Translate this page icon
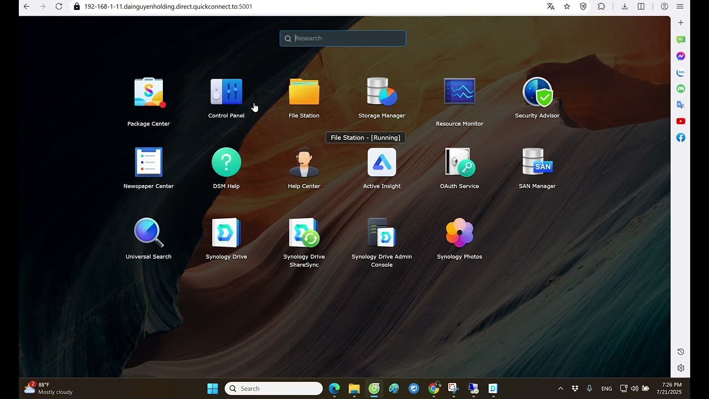The height and width of the screenshot is (399, 709). pyautogui.click(x=551, y=7)
